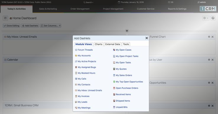The height and width of the screenshot is (114, 218).
Task: Click the My Top Open Opportunities icon
Action: point(114,82)
